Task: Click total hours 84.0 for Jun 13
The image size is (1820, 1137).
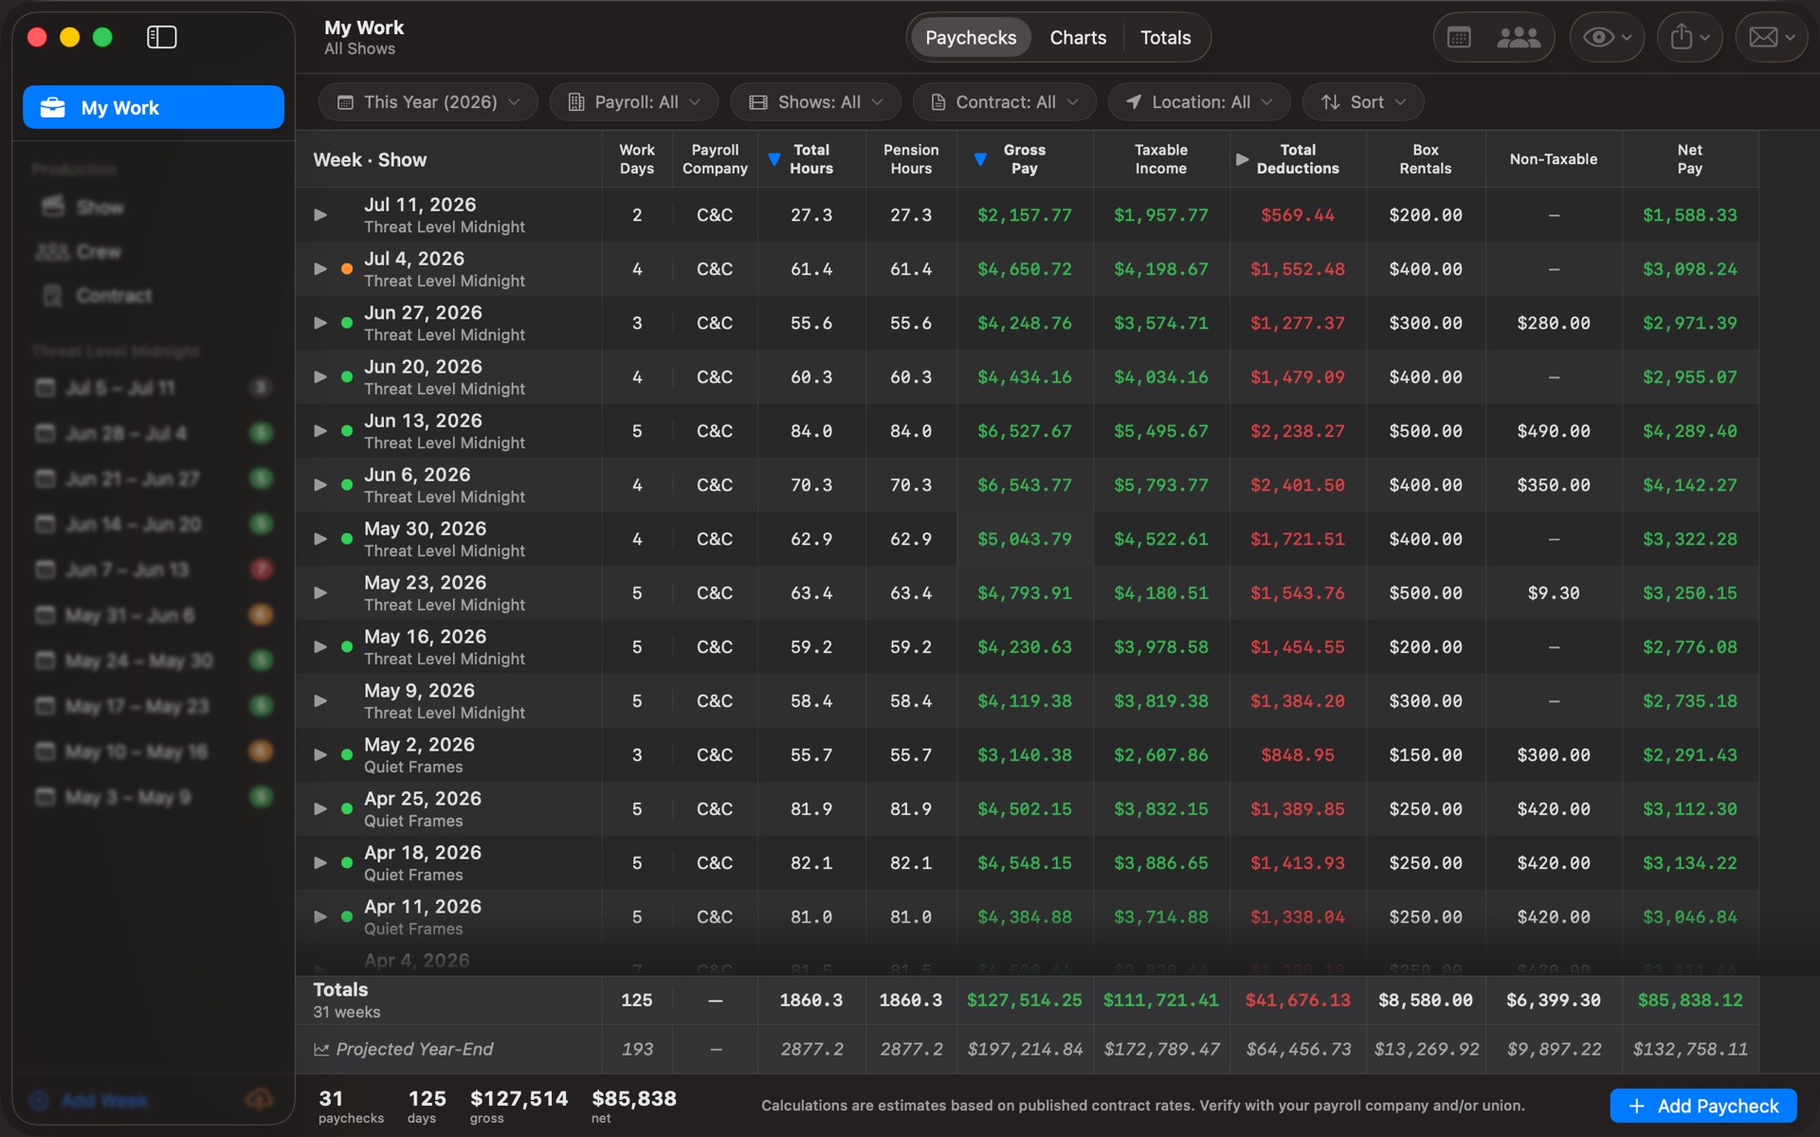Action: [x=811, y=431]
